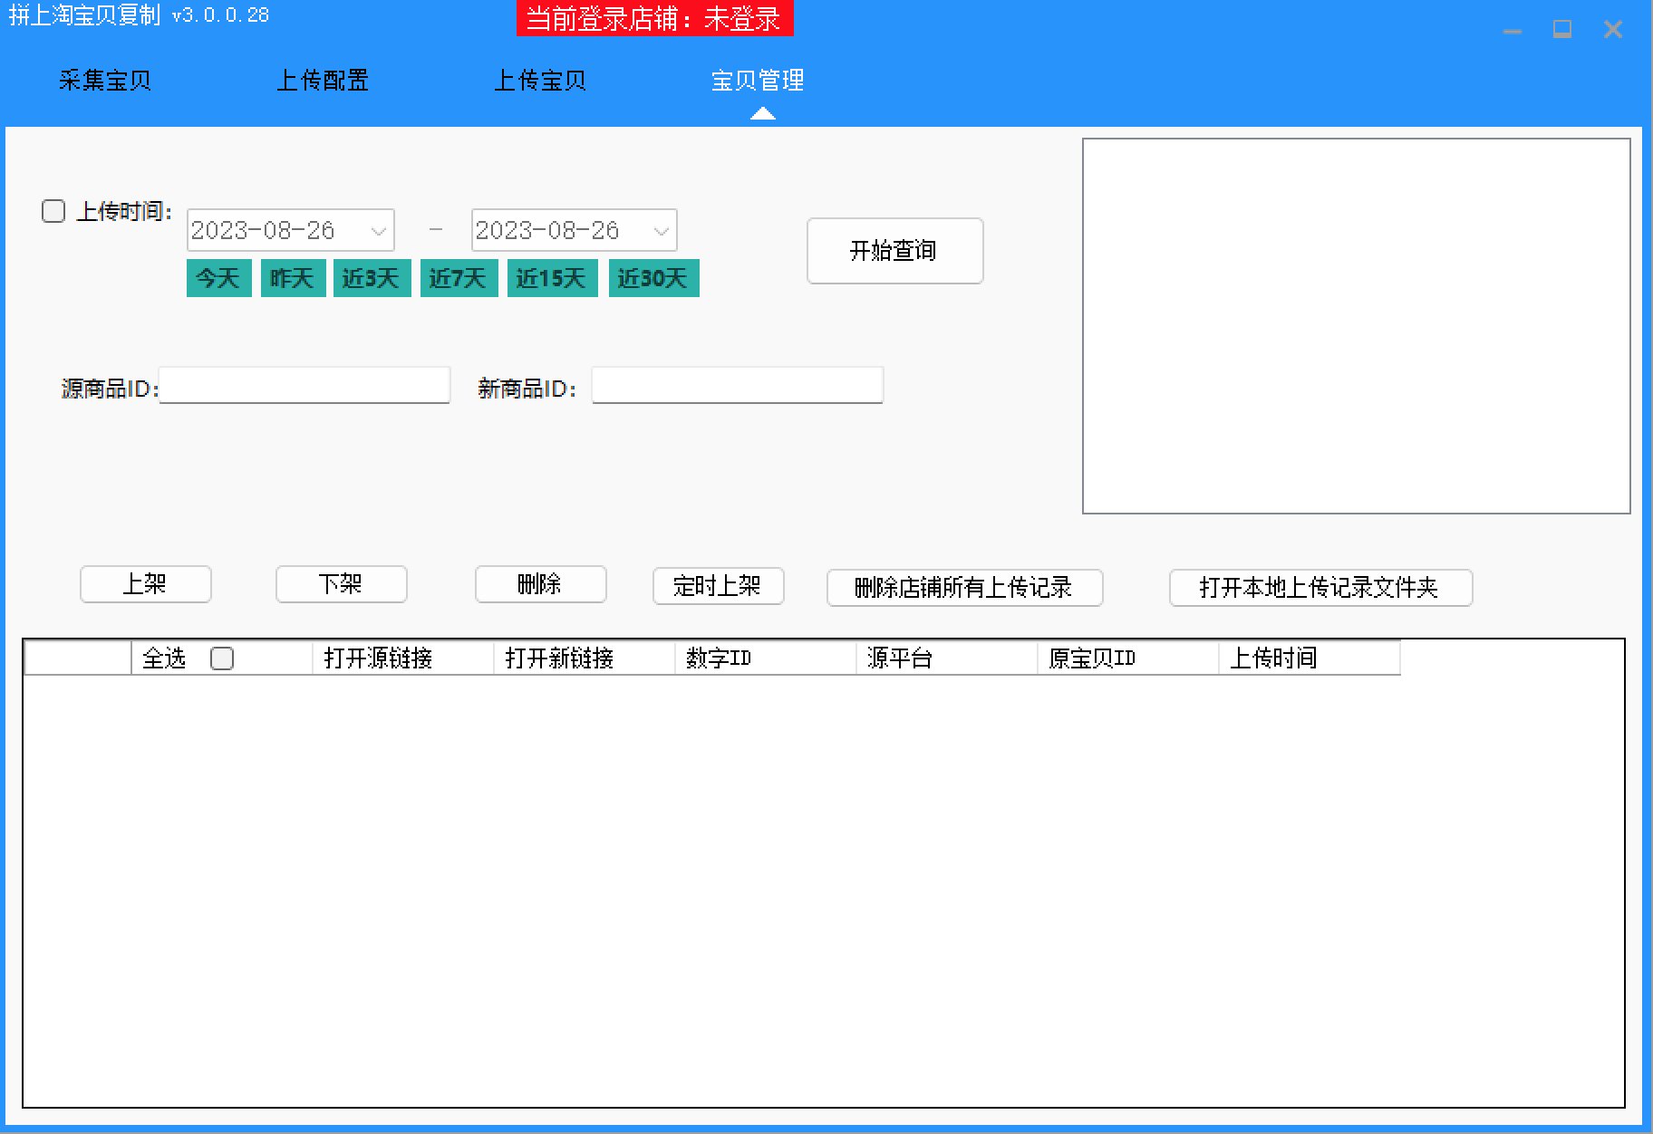Open the 采集宝贝 tab

[105, 81]
